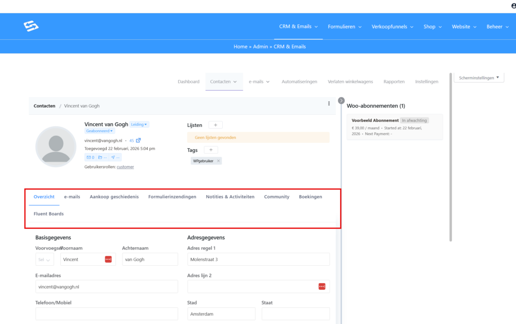The height and width of the screenshot is (324, 516).
Task: Open the Geabonneerd status dropdown
Action: pos(100,131)
